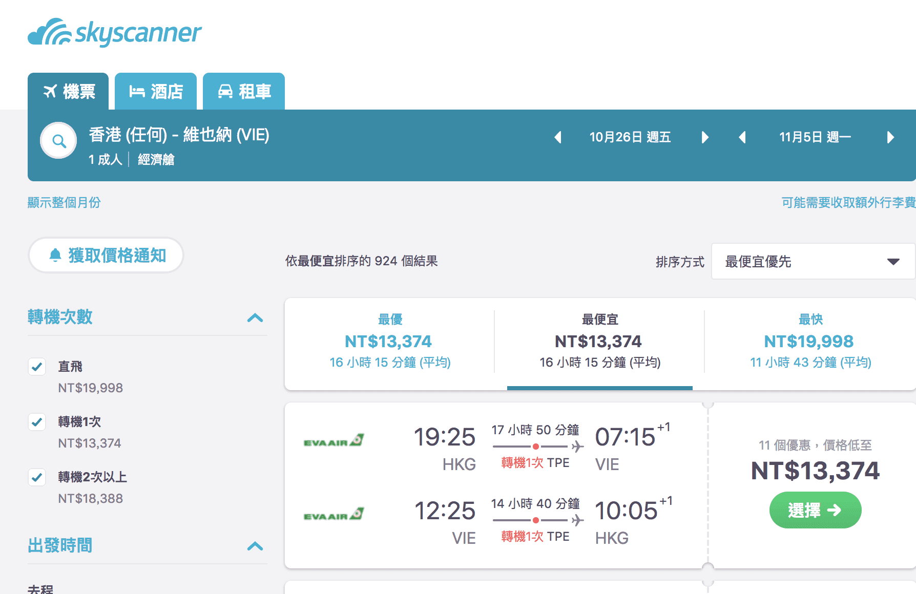The image size is (916, 594).
Task: Uncheck the 轉機2次以上 checkbox
Action: point(37,477)
